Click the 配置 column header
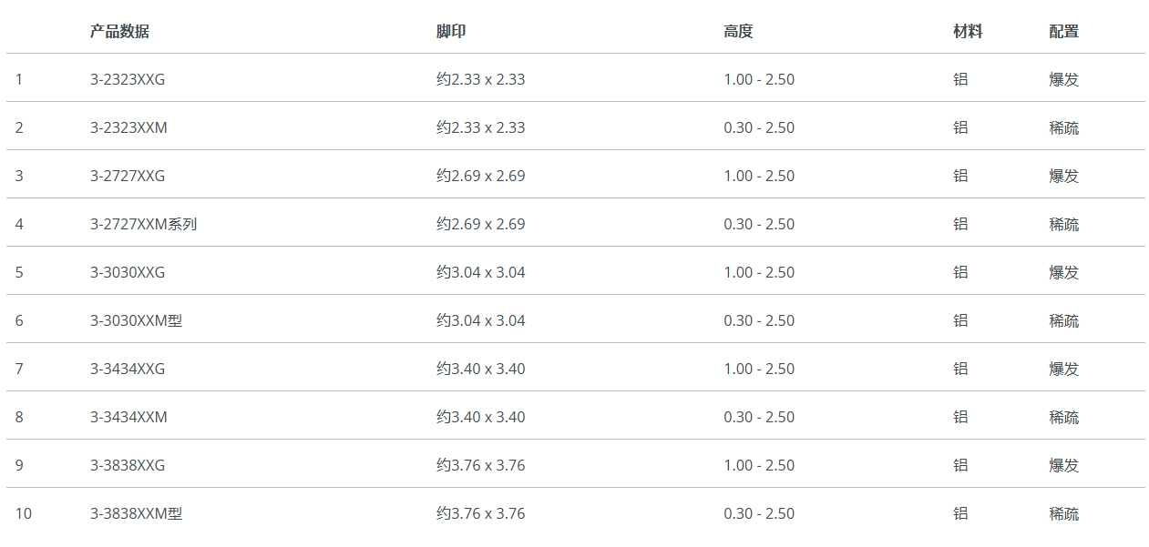1149x547 pixels. pos(1063,32)
